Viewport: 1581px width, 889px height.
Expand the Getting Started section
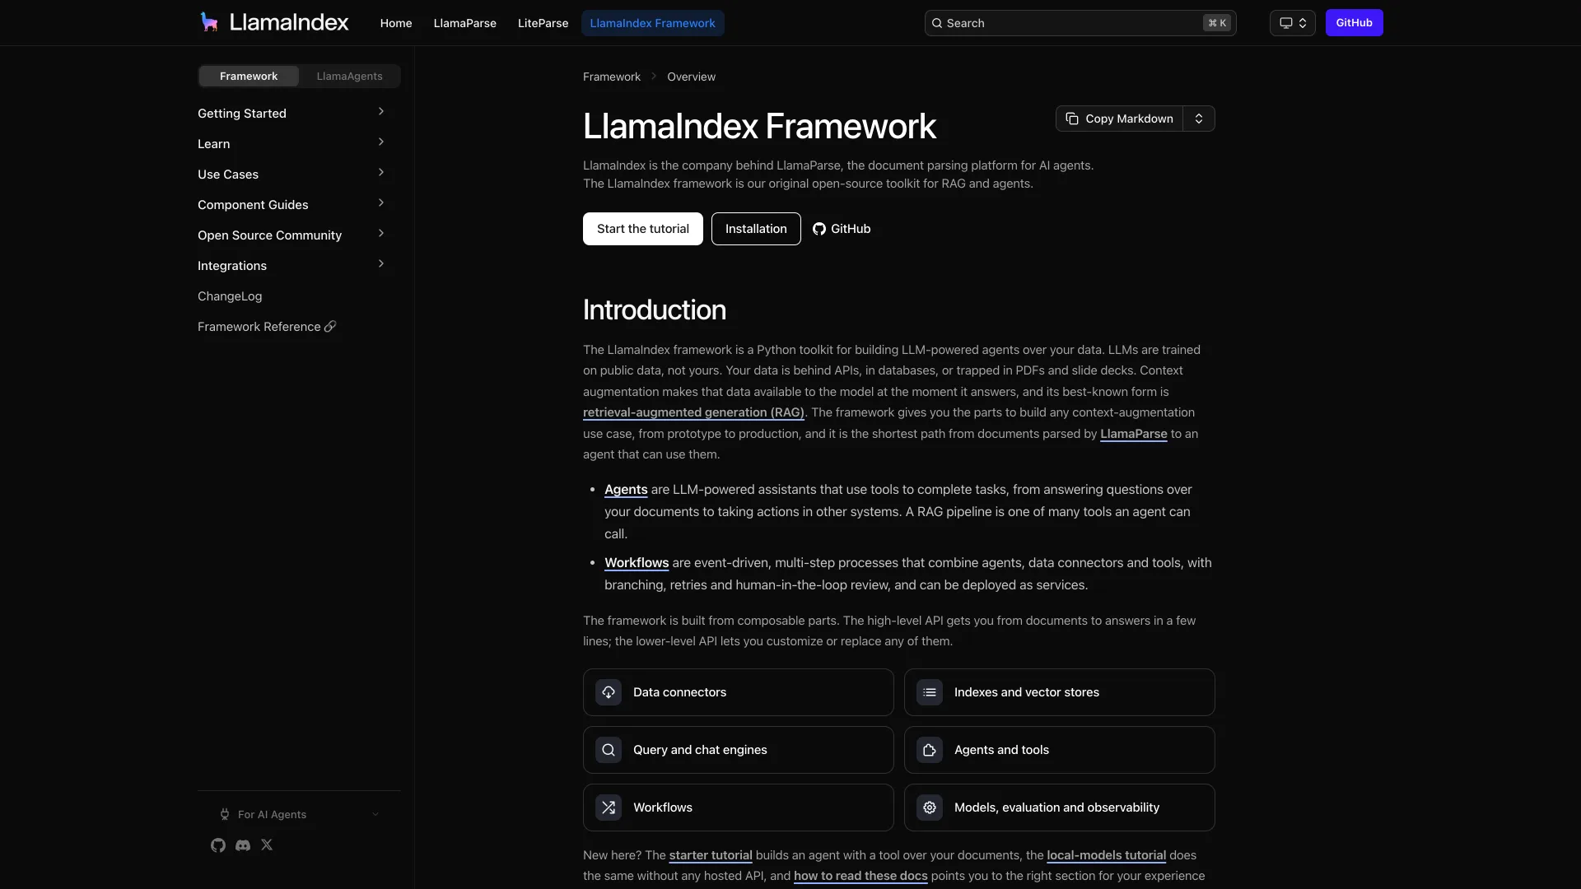tap(291, 113)
